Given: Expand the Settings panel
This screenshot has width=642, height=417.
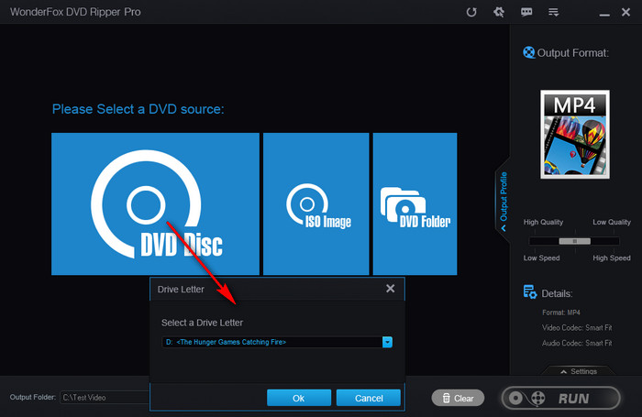Looking at the screenshot, I should tap(579, 371).
